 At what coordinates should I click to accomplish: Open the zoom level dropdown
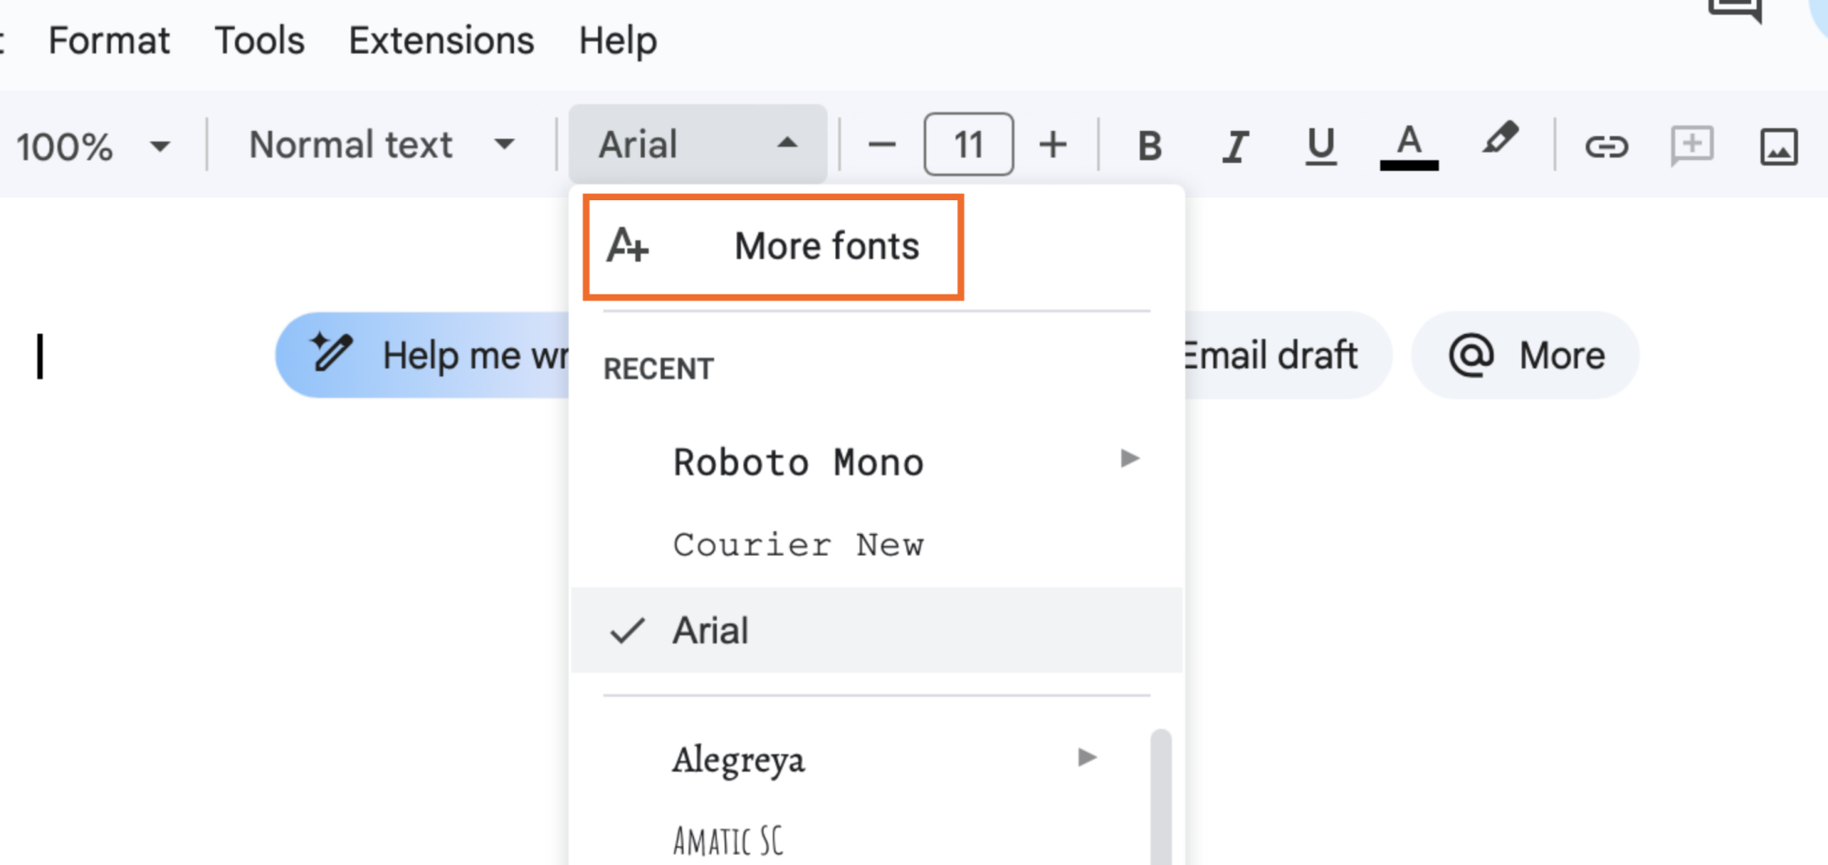pyautogui.click(x=96, y=144)
